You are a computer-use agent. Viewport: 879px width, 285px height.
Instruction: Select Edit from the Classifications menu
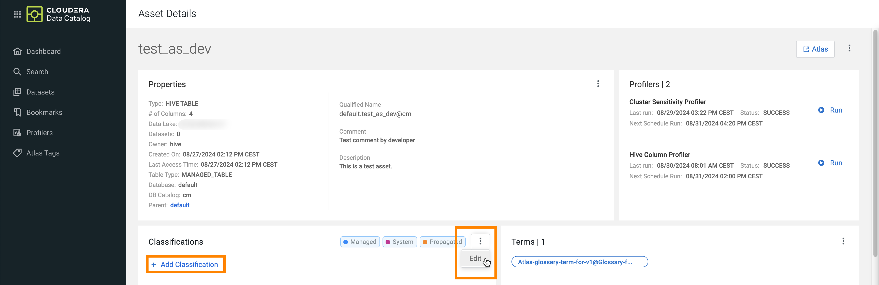click(x=475, y=258)
